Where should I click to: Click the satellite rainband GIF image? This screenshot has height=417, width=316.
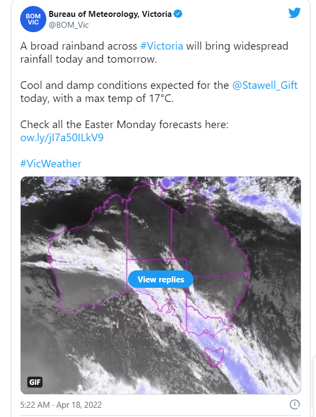tap(161, 285)
